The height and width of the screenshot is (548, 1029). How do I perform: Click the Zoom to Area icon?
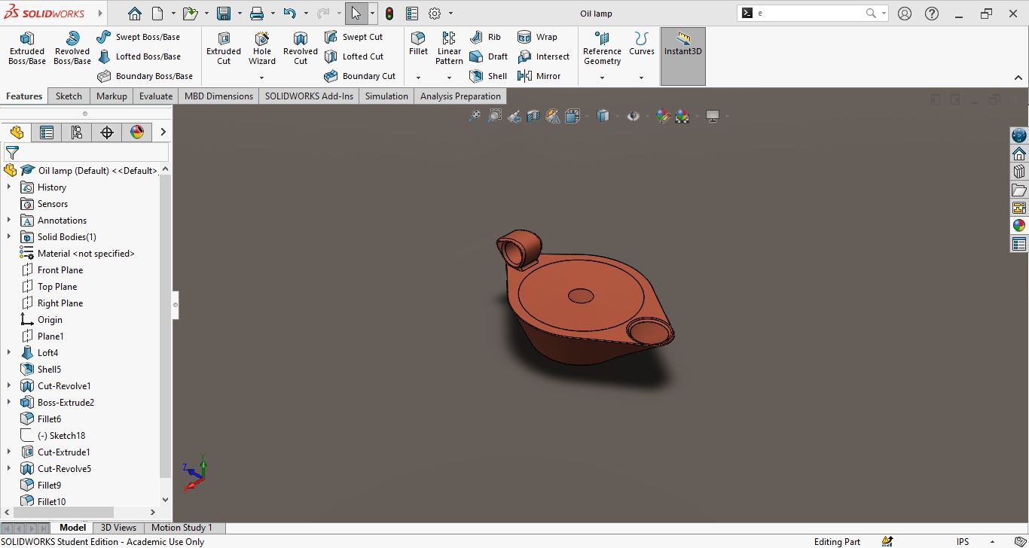tap(494, 116)
